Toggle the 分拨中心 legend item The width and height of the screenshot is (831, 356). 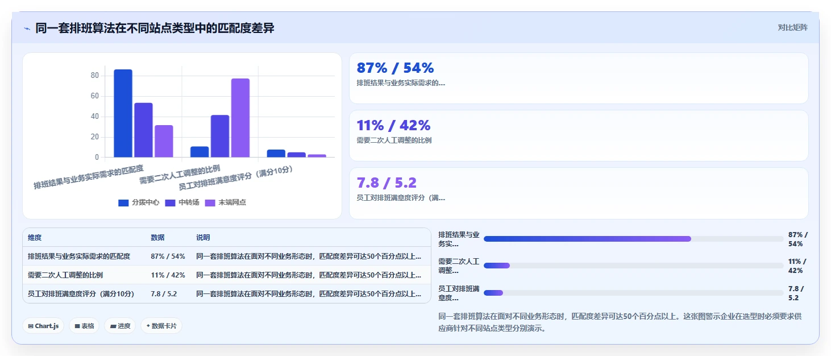click(x=139, y=202)
